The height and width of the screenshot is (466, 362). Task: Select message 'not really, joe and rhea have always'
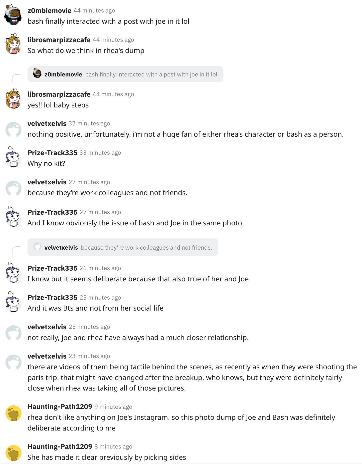pyautogui.click(x=138, y=338)
